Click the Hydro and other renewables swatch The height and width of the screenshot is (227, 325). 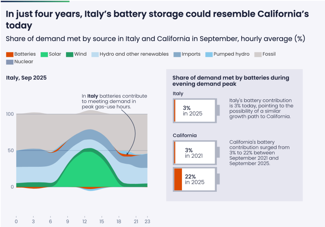point(94,55)
